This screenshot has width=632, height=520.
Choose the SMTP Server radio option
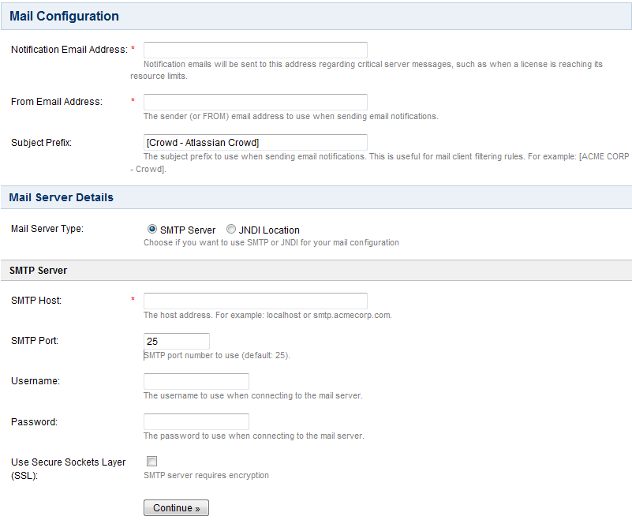(x=152, y=229)
